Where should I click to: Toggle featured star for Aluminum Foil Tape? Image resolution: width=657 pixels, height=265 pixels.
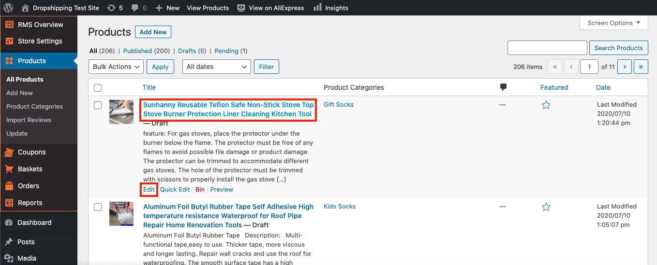point(546,207)
